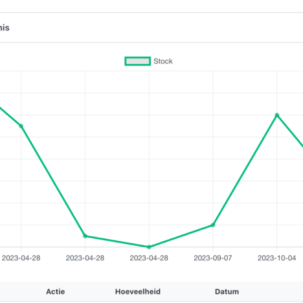Viewport: 303px width, 303px height.
Task: Sort by the Hoeveelheid column header
Action: point(138,291)
